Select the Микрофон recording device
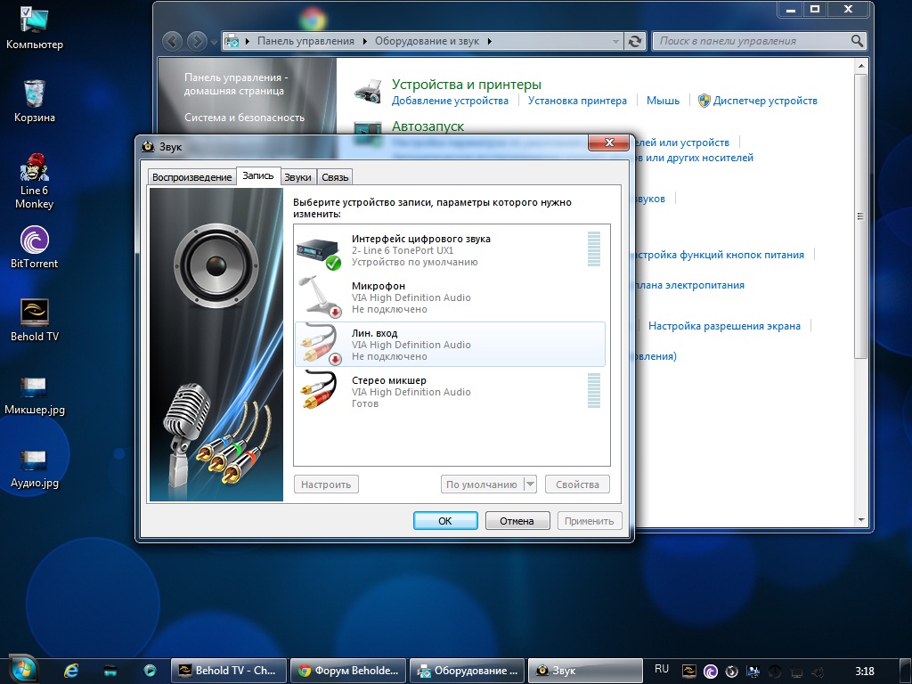912x684 pixels. coord(411,297)
